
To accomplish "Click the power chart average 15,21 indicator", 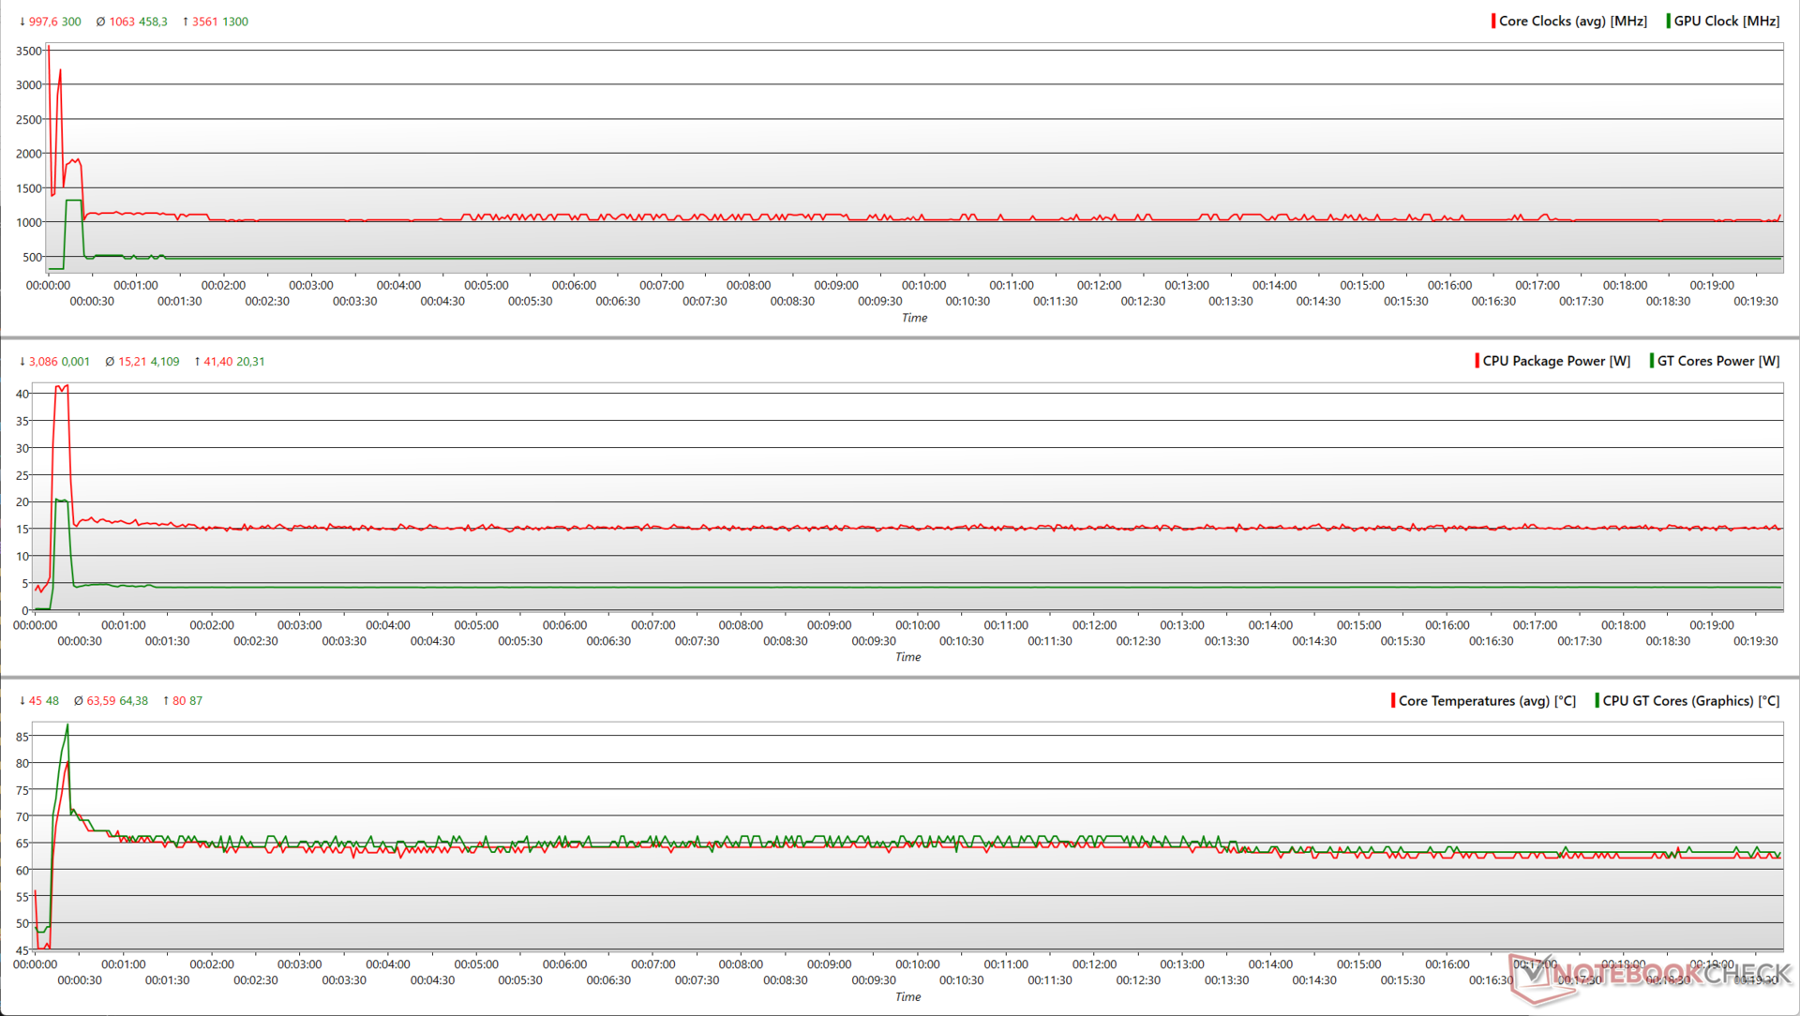I will [131, 362].
